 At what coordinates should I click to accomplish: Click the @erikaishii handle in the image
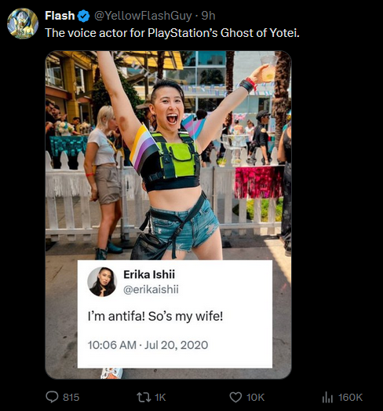pyautogui.click(x=151, y=289)
